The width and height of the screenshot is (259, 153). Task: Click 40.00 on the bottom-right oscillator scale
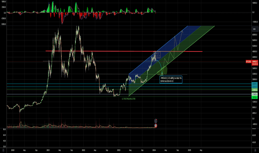(254, 142)
